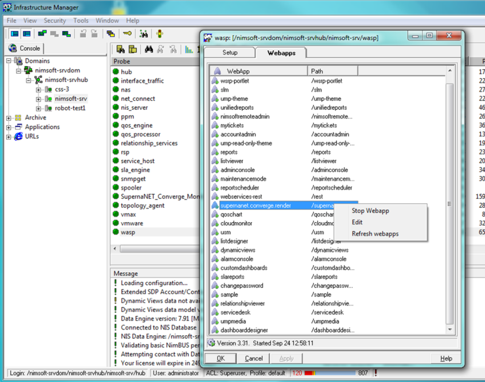Click the OK button in wasp dialog
Viewport: 485px width, 382px height.
coord(220,358)
